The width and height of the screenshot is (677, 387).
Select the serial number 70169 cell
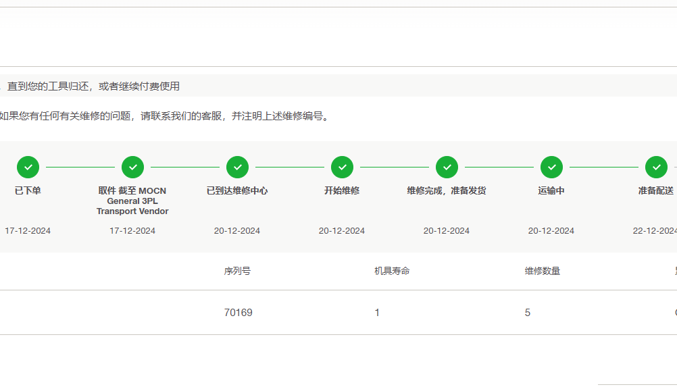tap(238, 313)
